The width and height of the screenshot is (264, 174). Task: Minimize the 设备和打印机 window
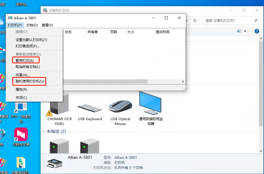coord(231,10)
